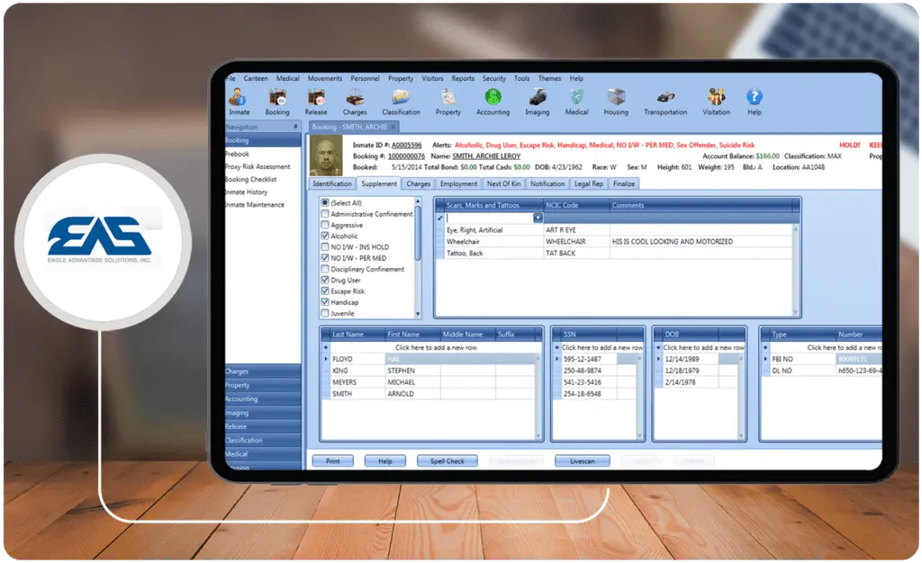Image resolution: width=922 pixels, height=563 pixels.
Task: Click the Help button at bottom
Action: 385,461
